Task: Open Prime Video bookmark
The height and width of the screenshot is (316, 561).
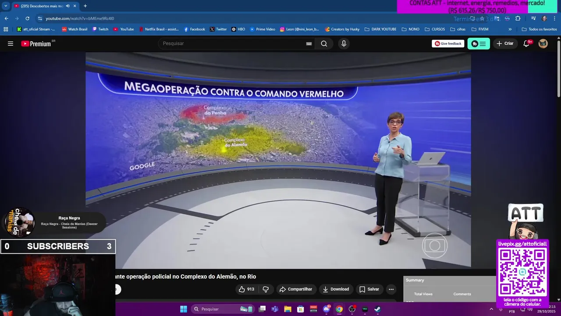Action: (x=263, y=29)
